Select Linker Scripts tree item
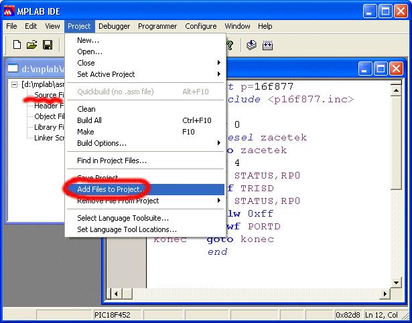This screenshot has height=323, width=412. tap(49, 138)
